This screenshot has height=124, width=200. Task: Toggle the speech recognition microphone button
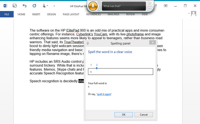(x=93, y=6)
